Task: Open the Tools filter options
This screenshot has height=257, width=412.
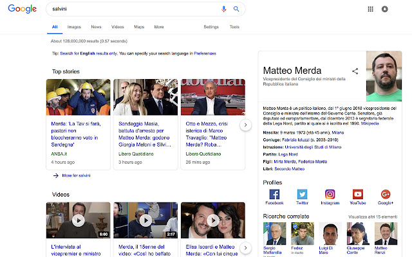Action: [x=234, y=27]
